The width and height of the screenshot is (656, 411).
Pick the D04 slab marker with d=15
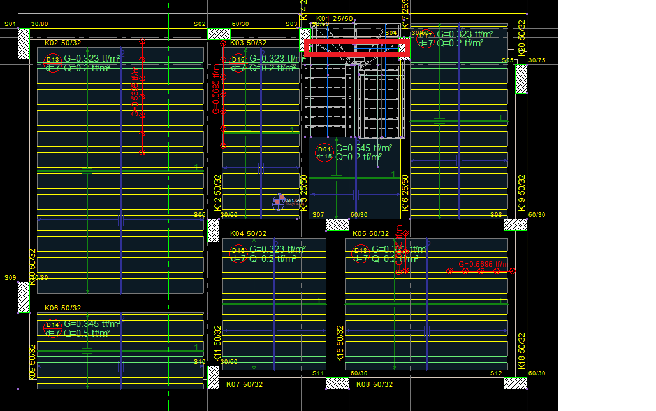pyautogui.click(x=324, y=153)
